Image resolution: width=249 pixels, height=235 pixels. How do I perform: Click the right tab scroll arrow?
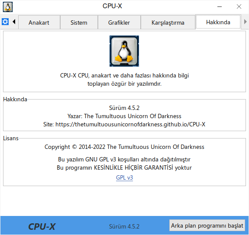[245, 22]
